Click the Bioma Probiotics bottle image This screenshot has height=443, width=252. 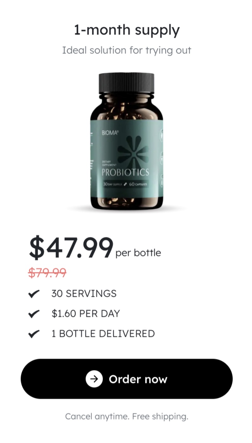(127, 141)
